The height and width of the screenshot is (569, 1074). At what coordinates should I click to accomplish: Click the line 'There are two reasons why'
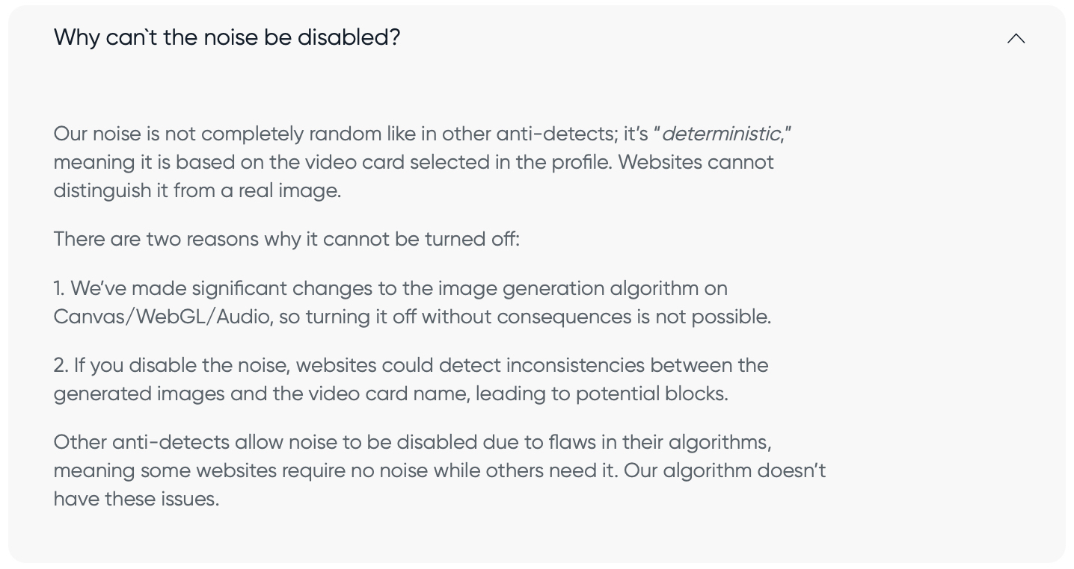286,239
